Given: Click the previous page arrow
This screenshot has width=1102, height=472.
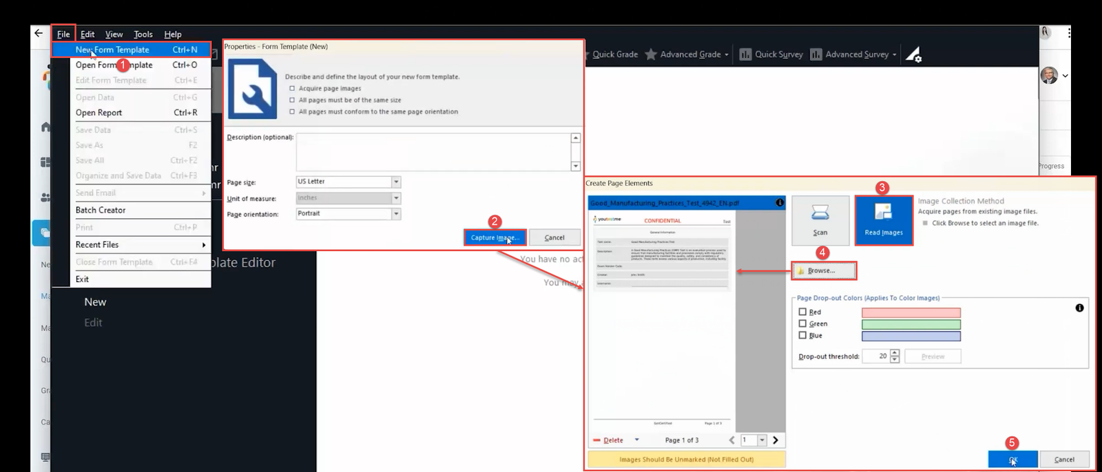Looking at the screenshot, I should (x=731, y=440).
